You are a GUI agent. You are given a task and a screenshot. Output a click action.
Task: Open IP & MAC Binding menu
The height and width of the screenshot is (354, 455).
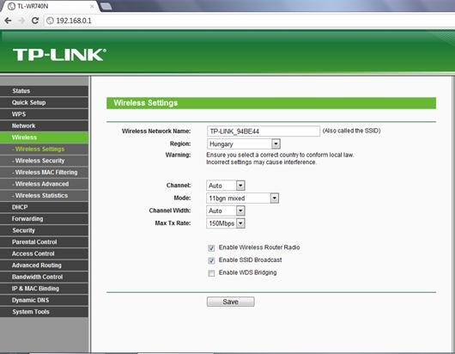44,289
